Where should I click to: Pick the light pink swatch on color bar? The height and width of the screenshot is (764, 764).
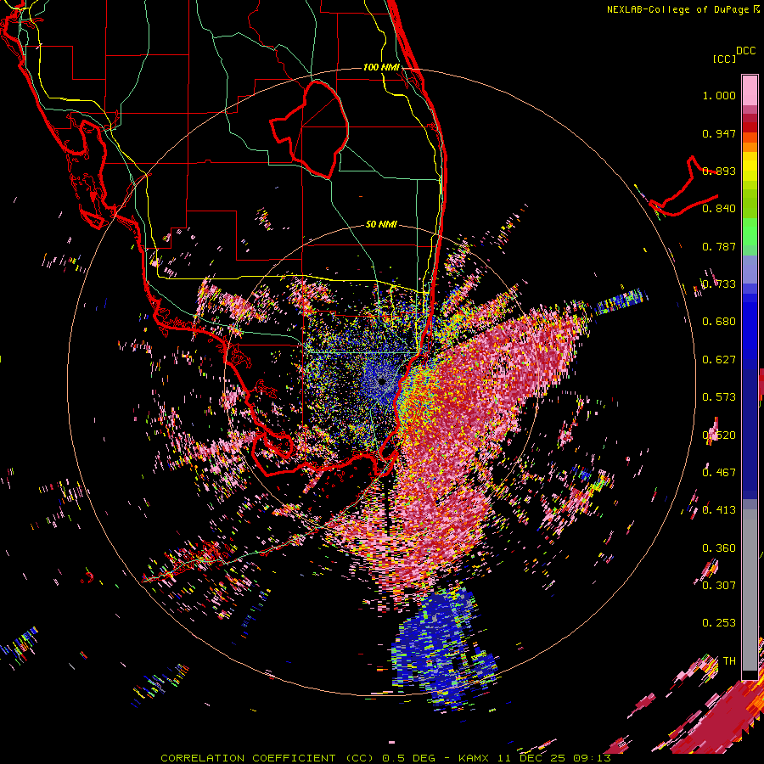(x=750, y=90)
